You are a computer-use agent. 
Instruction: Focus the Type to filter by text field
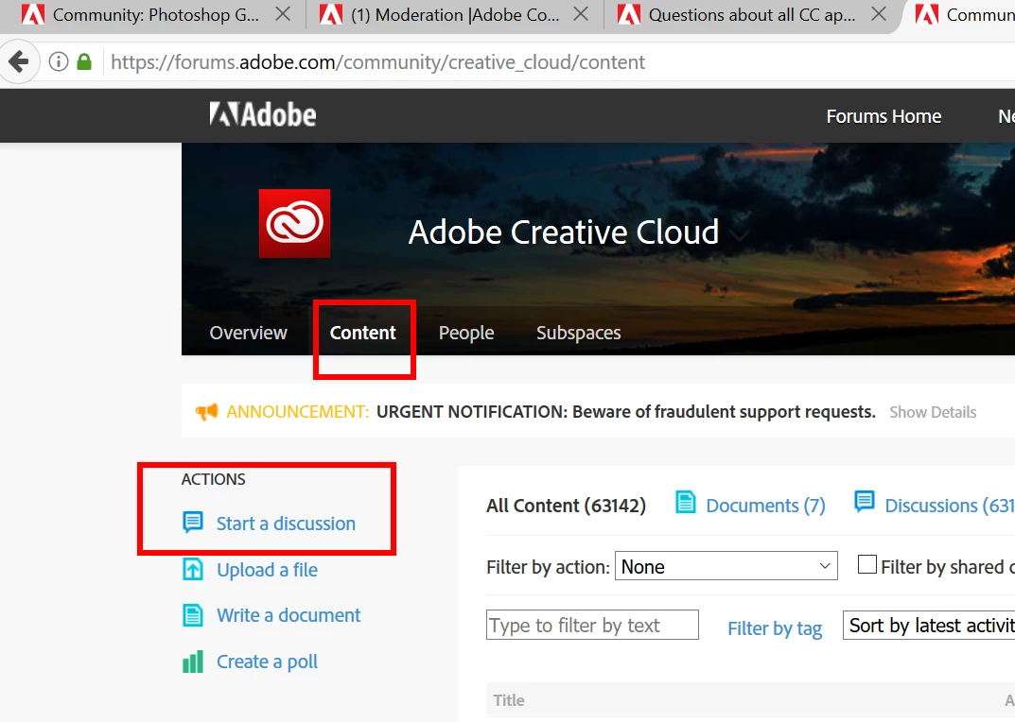(592, 625)
